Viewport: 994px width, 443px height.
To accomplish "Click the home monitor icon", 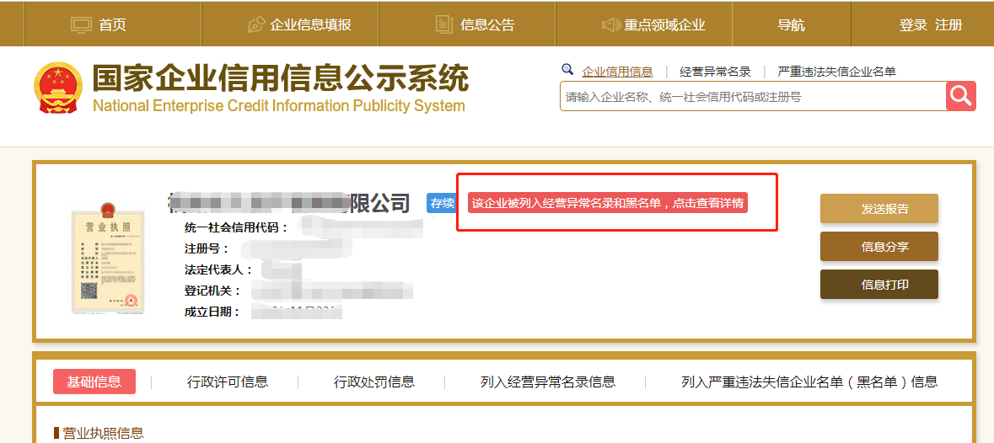I will click(81, 24).
